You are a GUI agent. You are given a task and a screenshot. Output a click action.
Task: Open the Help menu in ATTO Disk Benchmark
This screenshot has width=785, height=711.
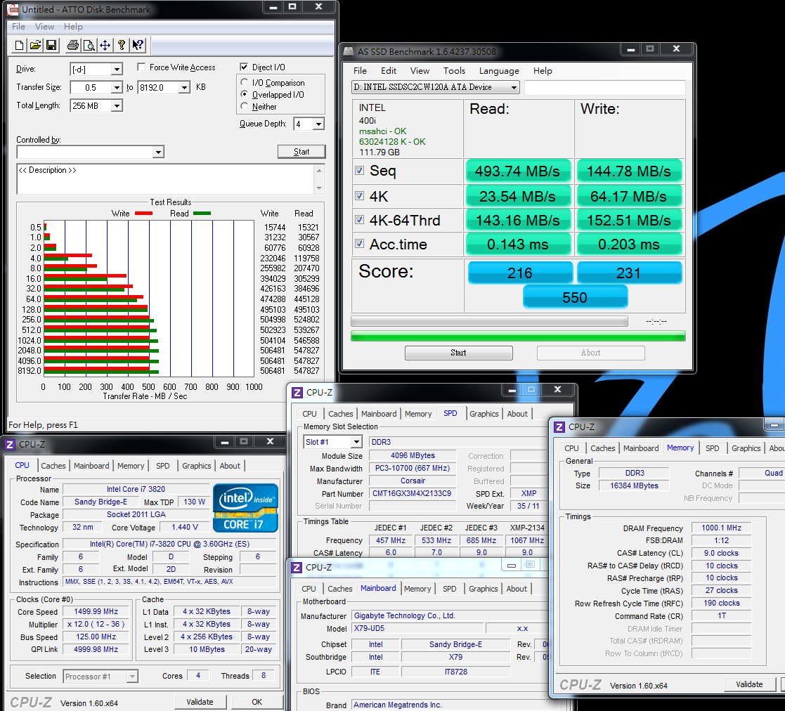[x=73, y=27]
